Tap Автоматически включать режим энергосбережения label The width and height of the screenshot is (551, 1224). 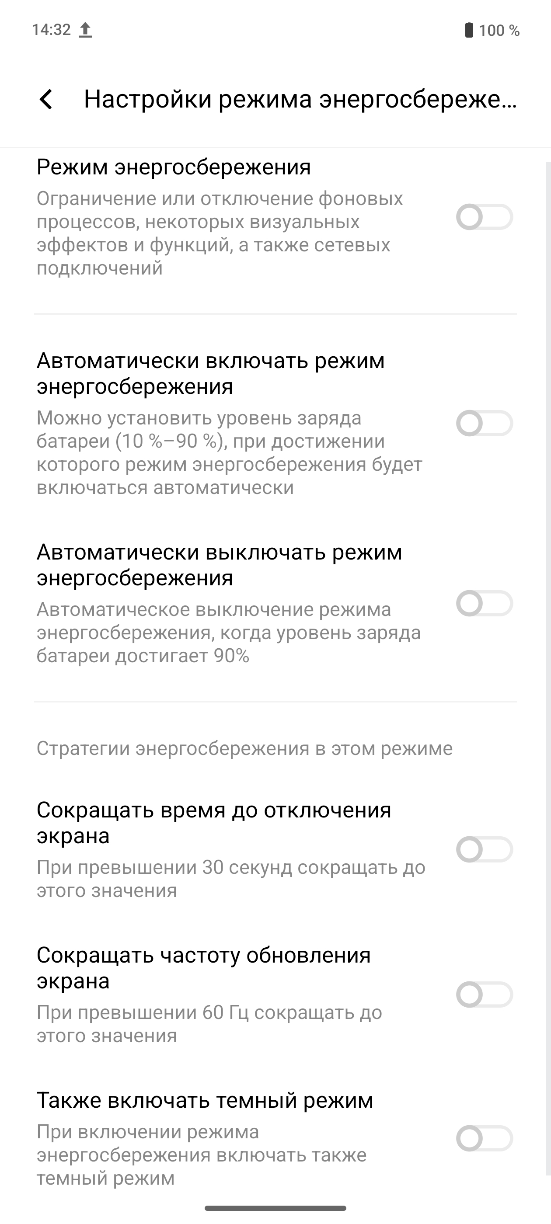tap(211, 373)
